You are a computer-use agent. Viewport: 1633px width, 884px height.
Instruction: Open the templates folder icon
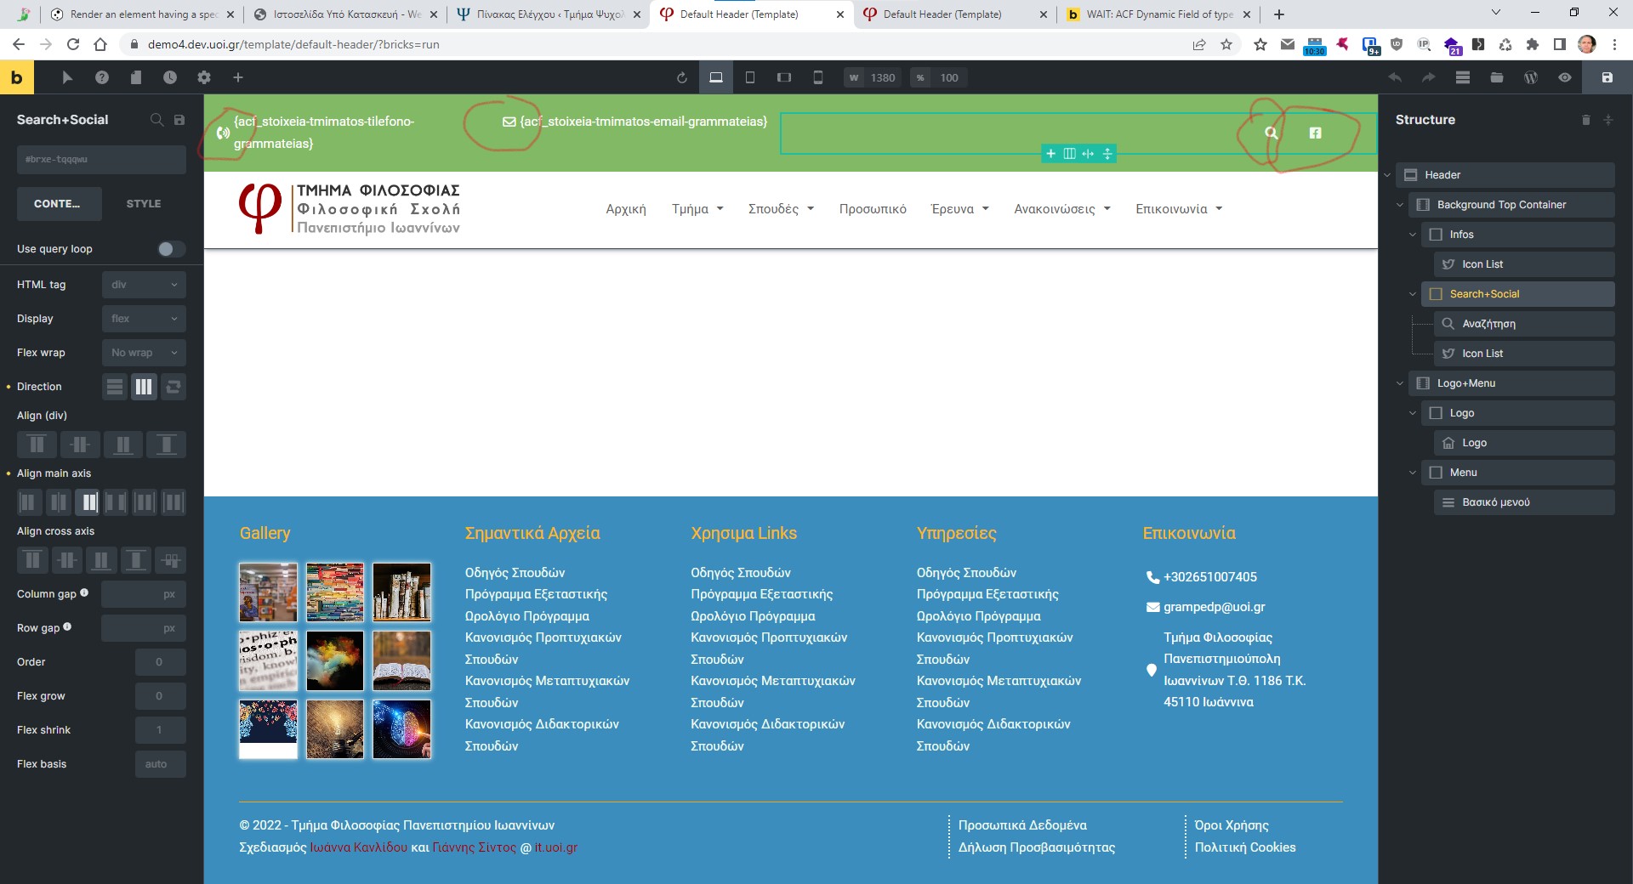click(x=1497, y=77)
